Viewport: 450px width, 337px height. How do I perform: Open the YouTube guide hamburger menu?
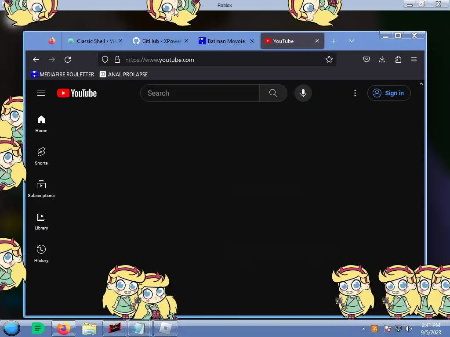coord(41,93)
